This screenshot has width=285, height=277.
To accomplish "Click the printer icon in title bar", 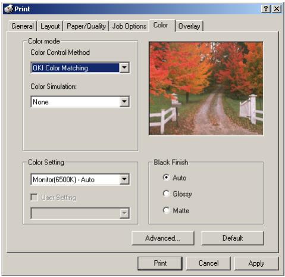I will pos(9,9).
